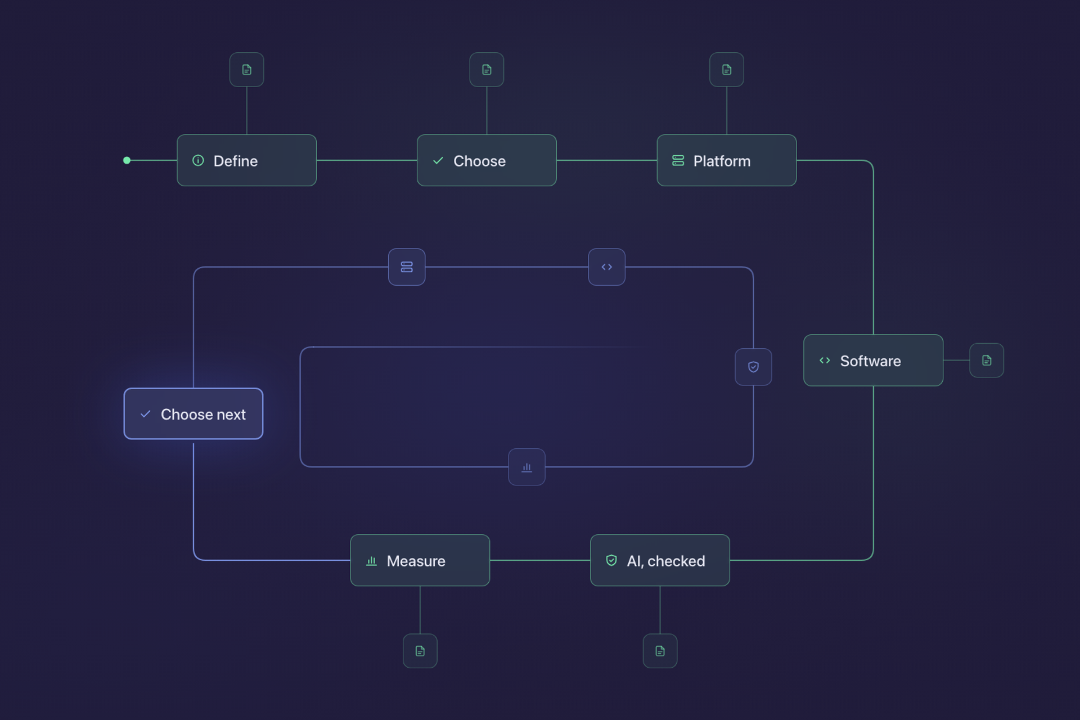Click the server icon inside Platform node
The width and height of the screenshot is (1080, 720).
(x=678, y=160)
